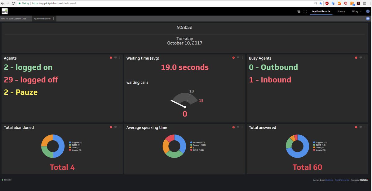Click the '2 - Pauze' value
Image resolution: width=372 pixels, height=191 pixels.
coord(20,92)
